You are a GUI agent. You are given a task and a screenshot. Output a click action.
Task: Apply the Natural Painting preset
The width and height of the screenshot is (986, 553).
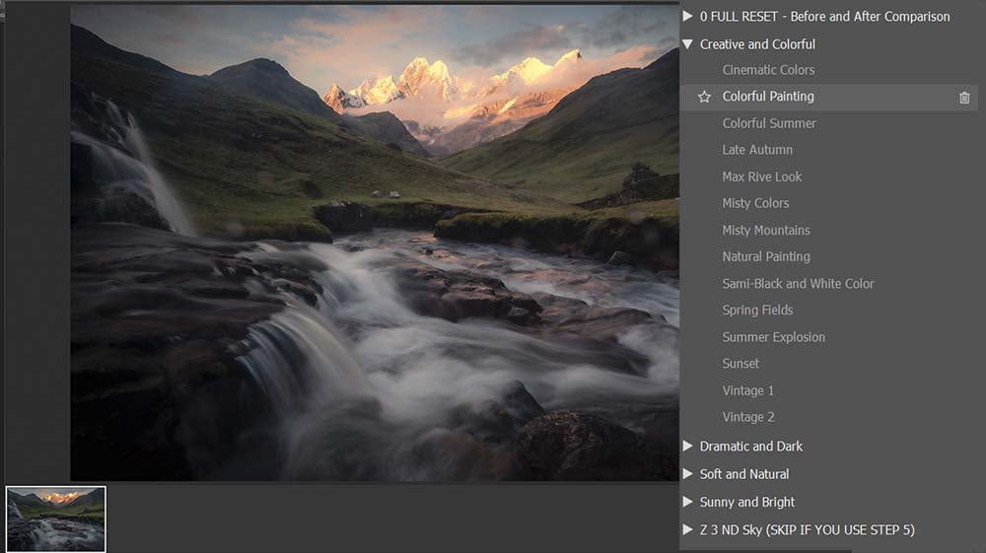click(x=766, y=256)
